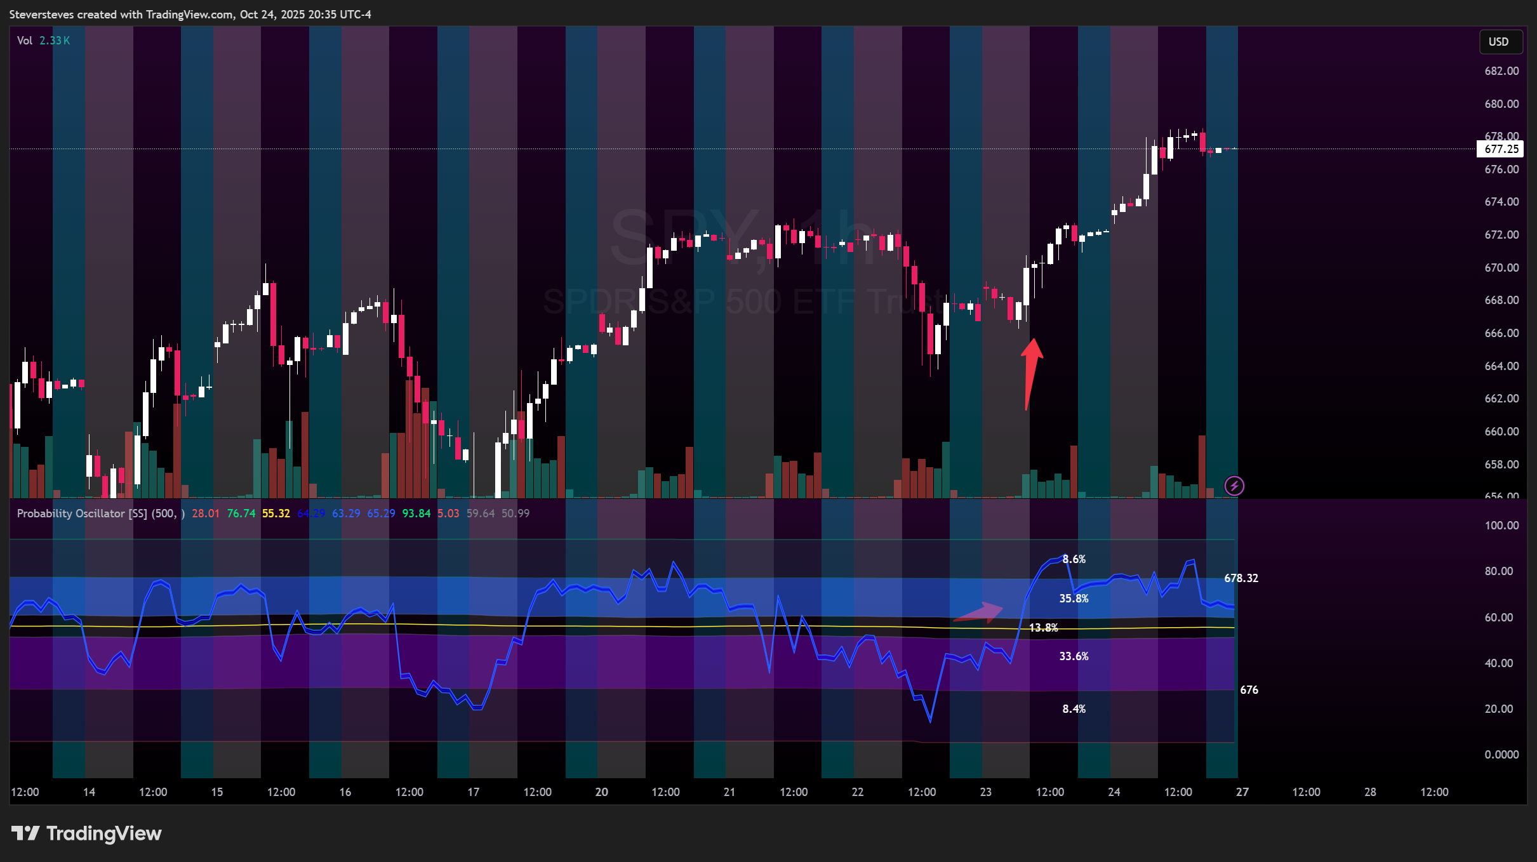1537x862 pixels.
Task: Click the 20.00 oscillator scale label
Action: (1499, 709)
